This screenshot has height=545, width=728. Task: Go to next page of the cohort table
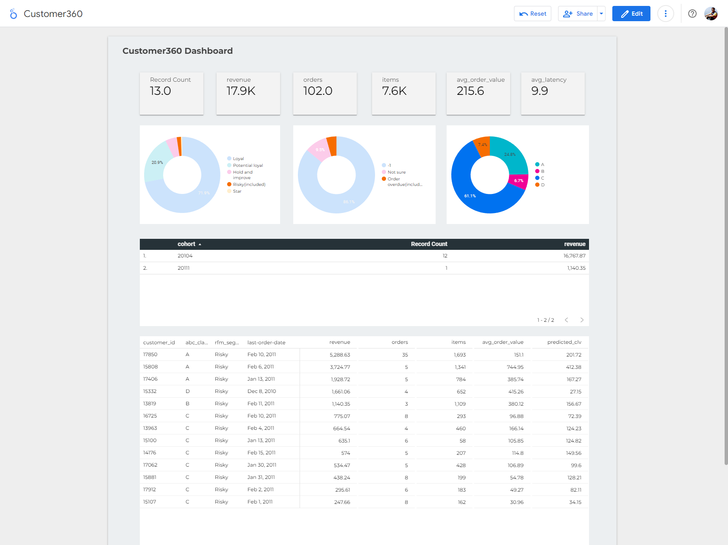pyautogui.click(x=582, y=320)
